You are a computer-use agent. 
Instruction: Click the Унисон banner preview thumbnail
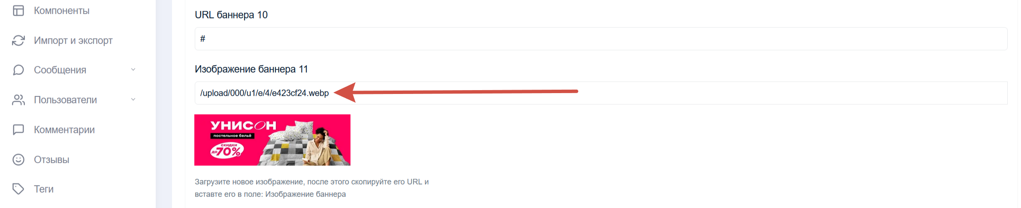tap(272, 140)
